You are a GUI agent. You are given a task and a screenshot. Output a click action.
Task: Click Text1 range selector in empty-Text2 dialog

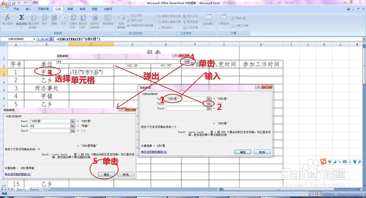click(209, 99)
